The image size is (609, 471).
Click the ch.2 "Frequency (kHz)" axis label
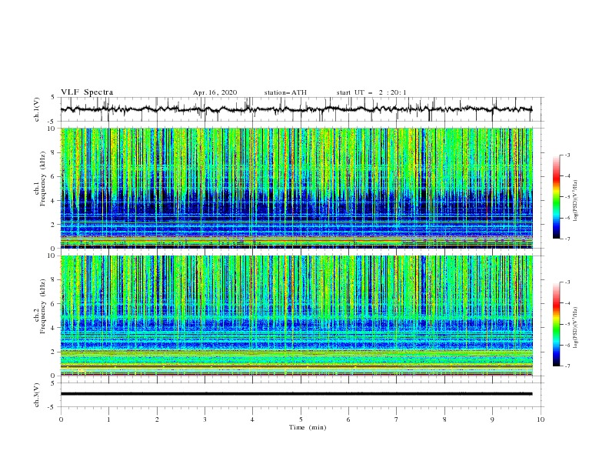(42, 306)
